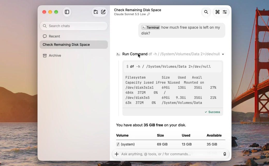
Task: Click the df -h command line
Action: pos(173,67)
